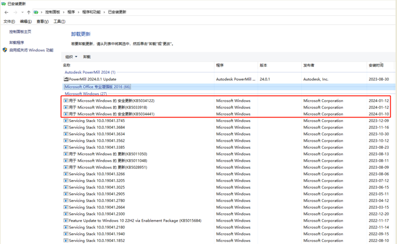Image resolution: width=397 pixels, height=244 pixels.
Task: Click icon of Servicing Stack 10.0.19041.3745
Action: [66, 121]
